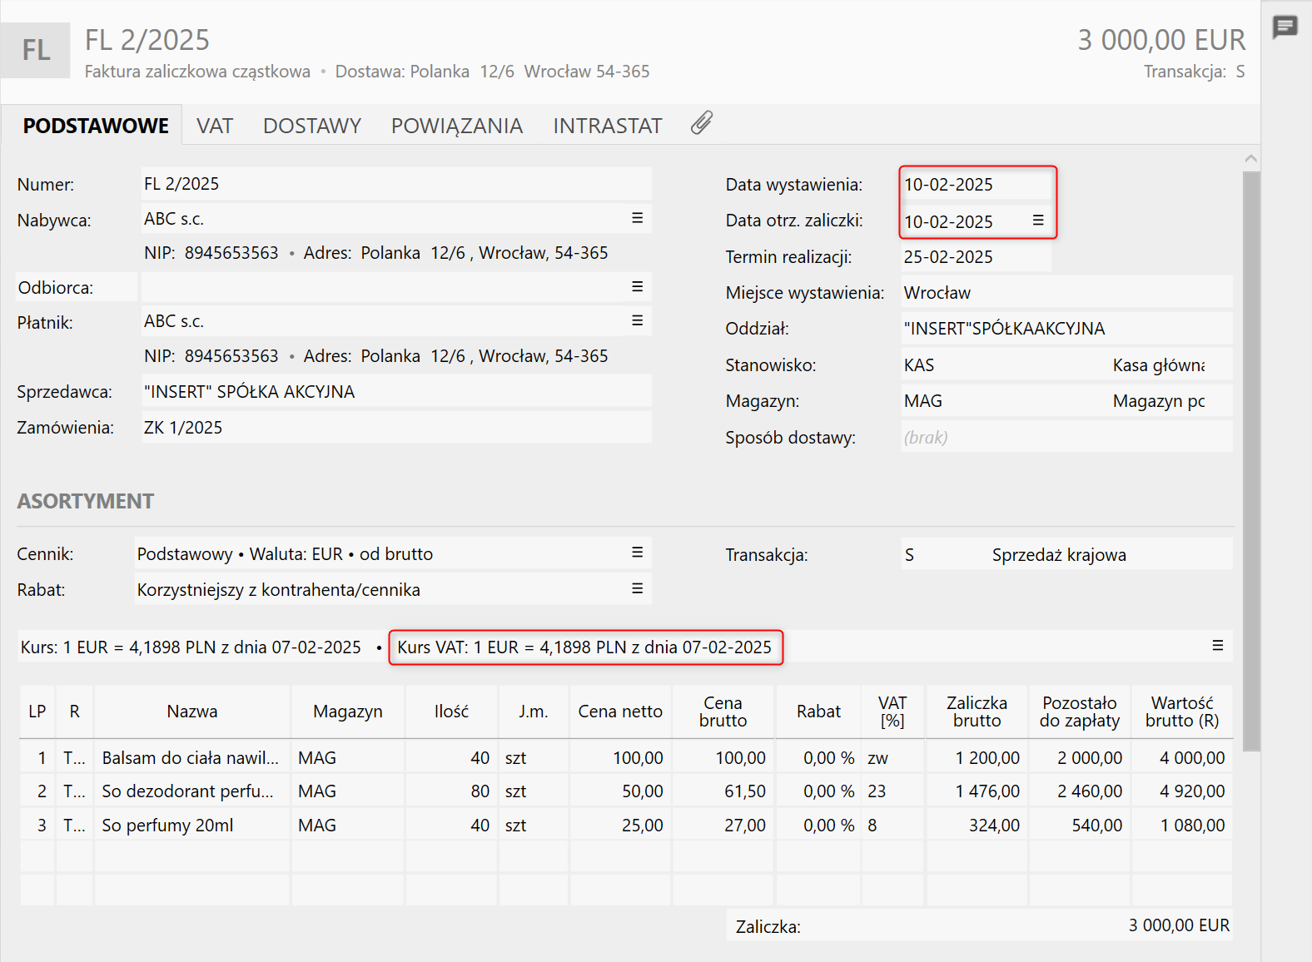Viewport: 1312px width, 962px height.
Task: Open the Odbiorca field menu icon
Action: click(637, 287)
